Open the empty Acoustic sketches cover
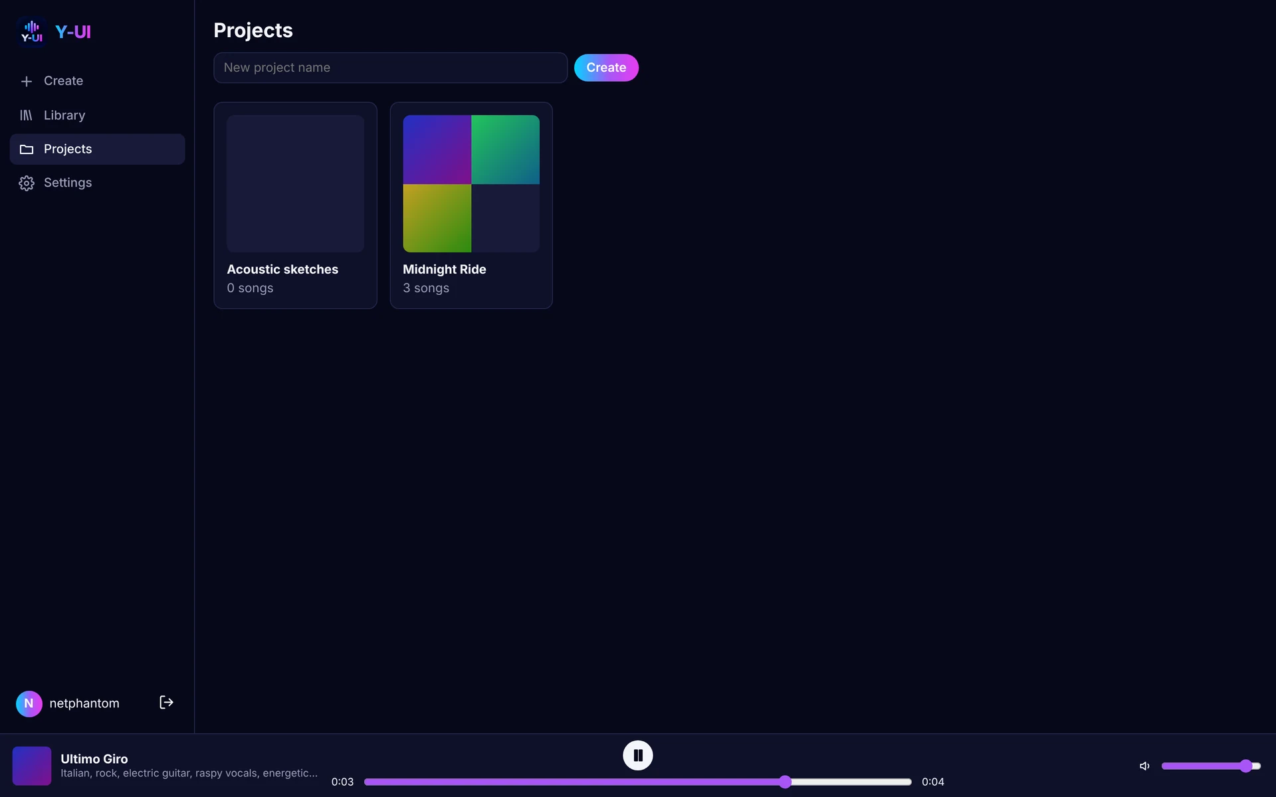This screenshot has width=1276, height=797. [295, 183]
